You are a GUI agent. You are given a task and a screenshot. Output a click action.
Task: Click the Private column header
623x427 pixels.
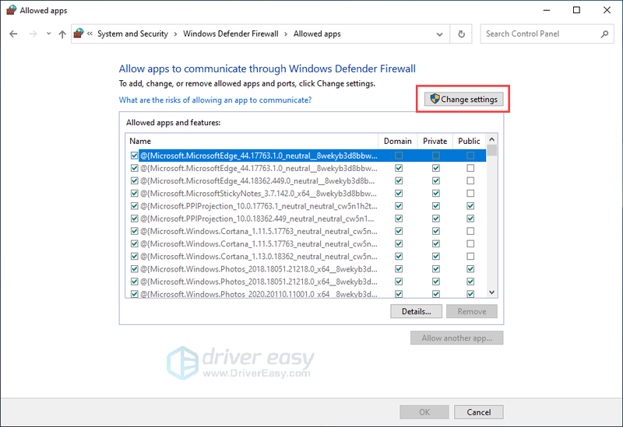[435, 141]
